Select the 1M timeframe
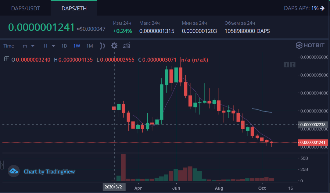This screenshot has width=330, height=193. click(x=90, y=46)
